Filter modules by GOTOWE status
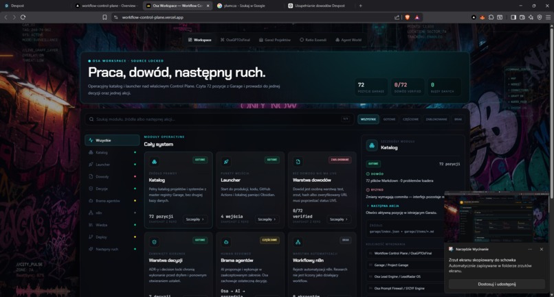The image size is (554, 297). 389,119
